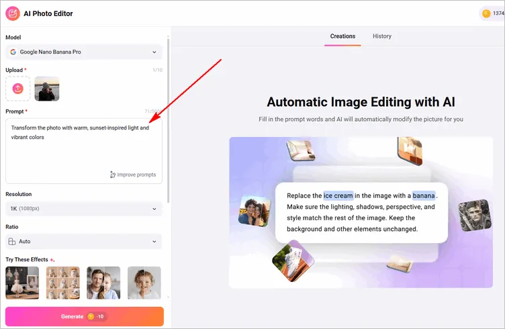This screenshot has height=329, width=505.
Task: Click the coin credits balance icon
Action: tap(486, 13)
